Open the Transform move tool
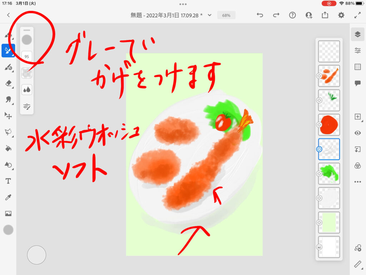This screenshot has height=275, width=366. [8, 116]
